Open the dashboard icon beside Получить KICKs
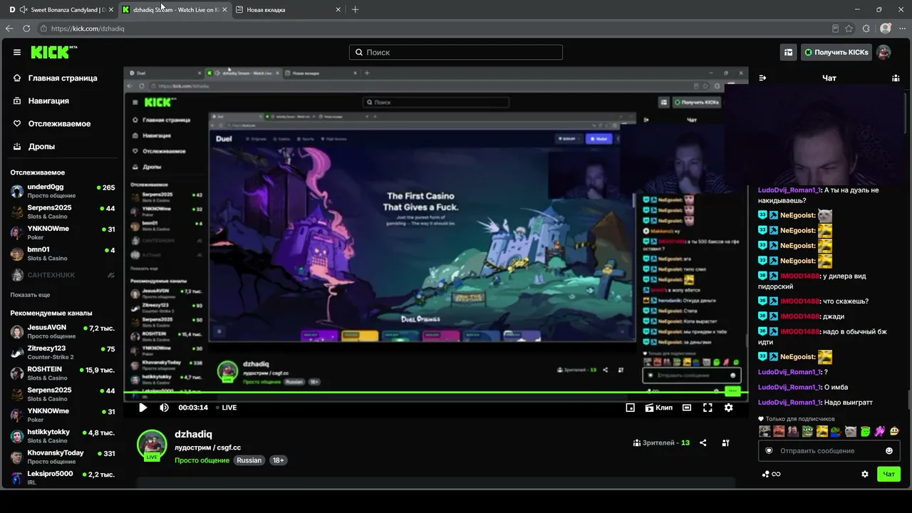Screen dimensions: 912x513 pyautogui.click(x=788, y=52)
